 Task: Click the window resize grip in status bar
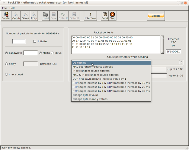click(x=187, y=148)
